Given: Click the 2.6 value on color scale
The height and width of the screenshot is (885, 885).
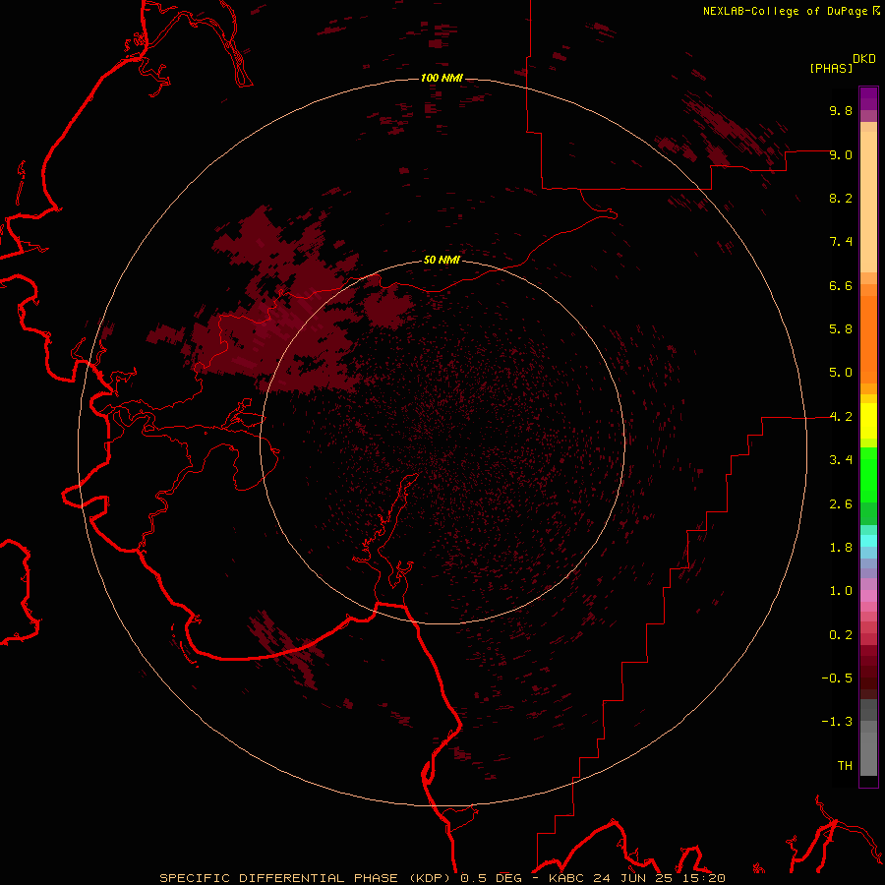Looking at the screenshot, I should tap(841, 504).
